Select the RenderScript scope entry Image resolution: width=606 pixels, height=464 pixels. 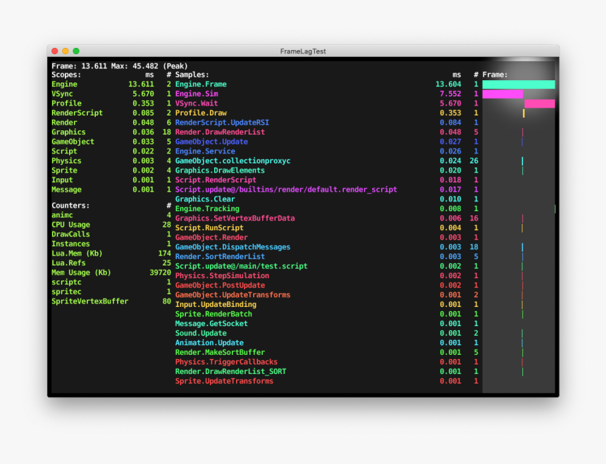(111, 113)
